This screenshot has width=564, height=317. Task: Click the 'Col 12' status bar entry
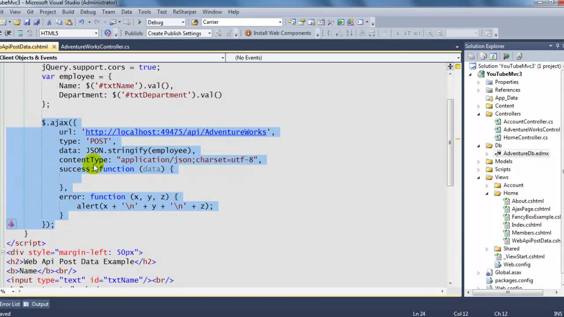[x=460, y=314]
